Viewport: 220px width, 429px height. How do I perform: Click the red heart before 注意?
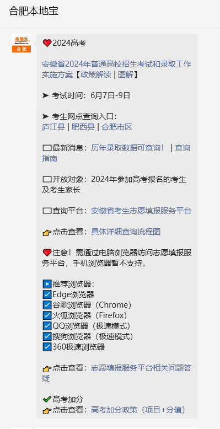47,253
